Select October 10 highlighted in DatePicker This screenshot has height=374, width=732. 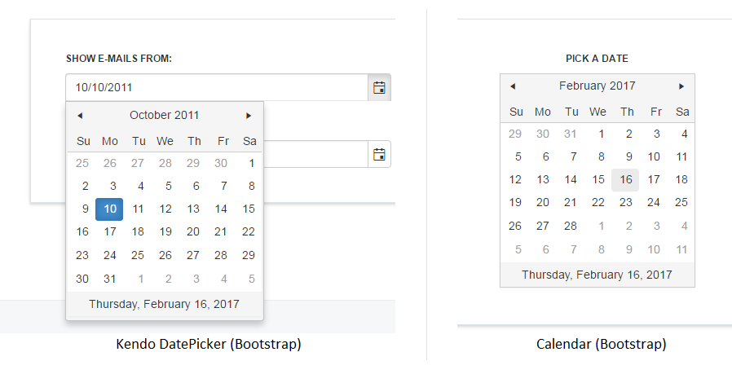pos(110,209)
